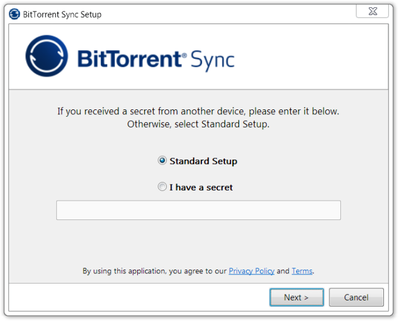Screen dimensions: 399x321
Task: Select the Standard Setup radio button
Action: [162, 161]
